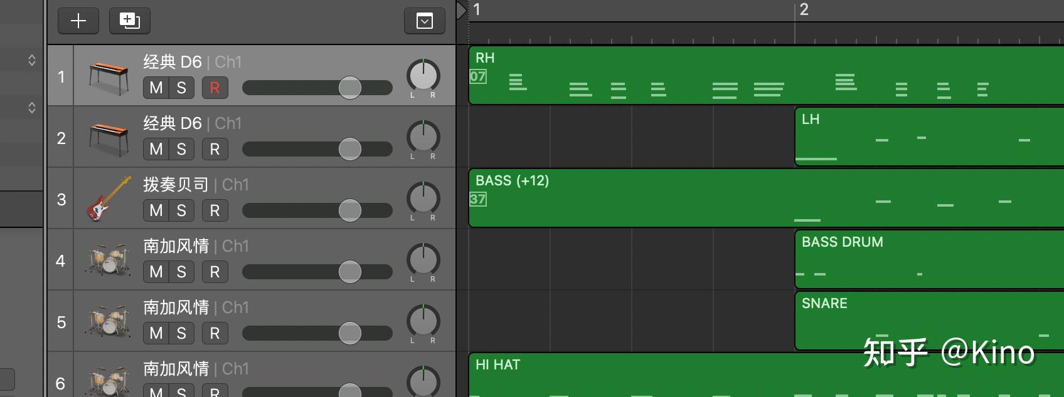1064x397 pixels.
Task: Select the LH MIDI region
Action: (x=929, y=137)
